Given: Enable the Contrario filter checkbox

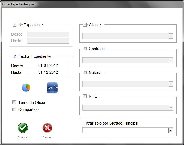Looking at the screenshot, I should pyautogui.click(x=85, y=49).
